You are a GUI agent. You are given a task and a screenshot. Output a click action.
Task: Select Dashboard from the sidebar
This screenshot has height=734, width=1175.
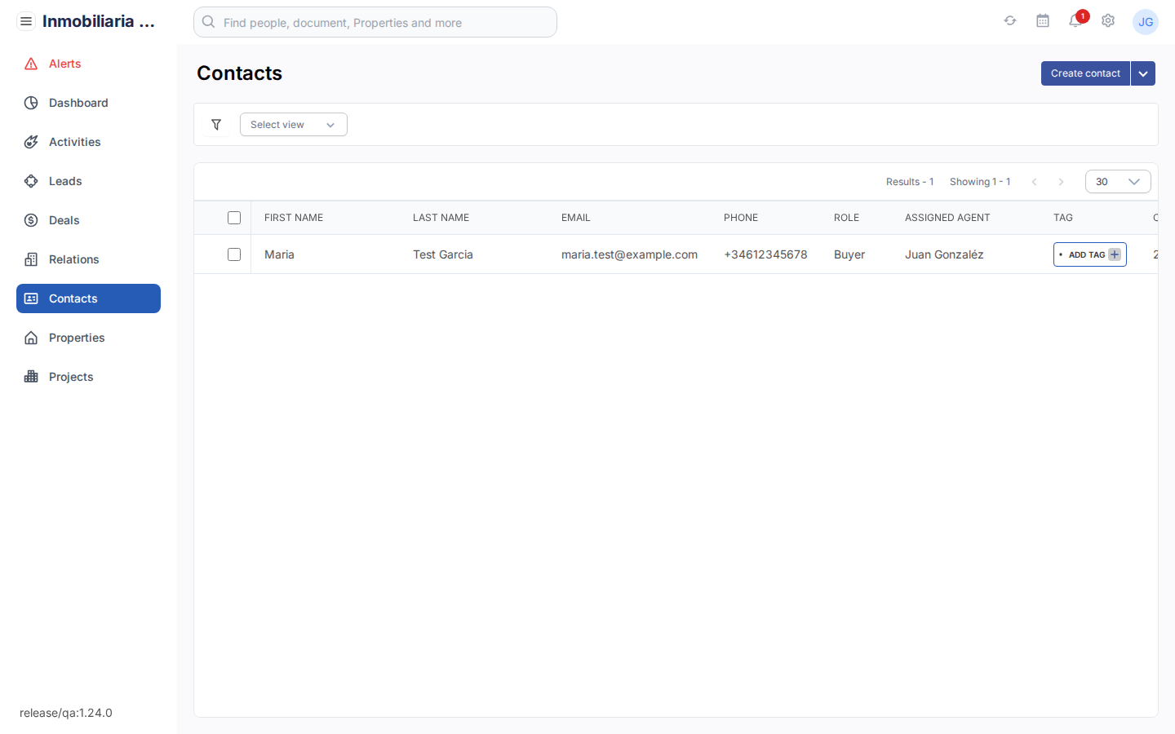point(78,103)
